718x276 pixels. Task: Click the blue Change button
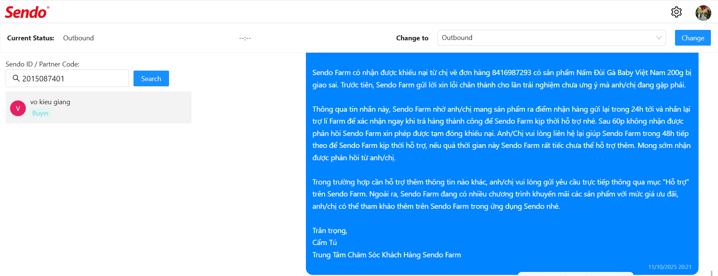click(x=693, y=38)
